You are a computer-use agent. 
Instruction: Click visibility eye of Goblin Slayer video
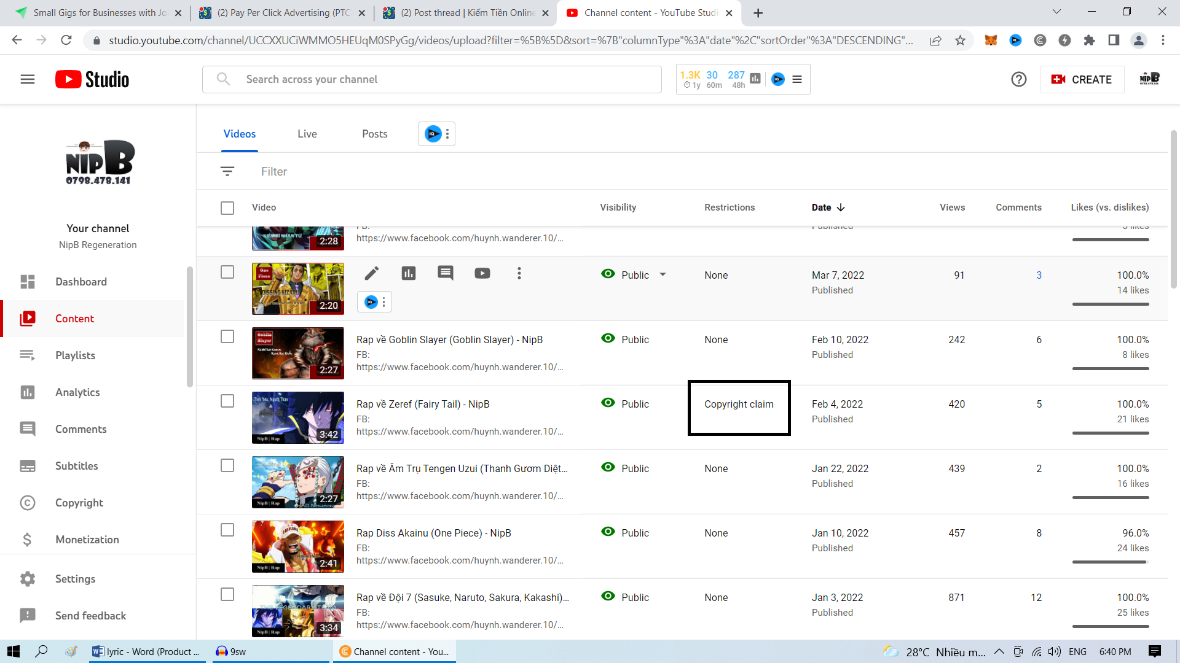(x=608, y=338)
